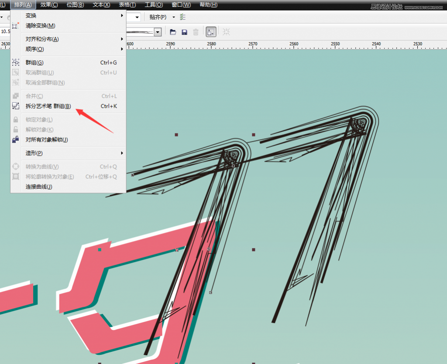The width and height of the screenshot is (447, 364).
Task: Open the 帮助(H) menu
Action: point(208,5)
